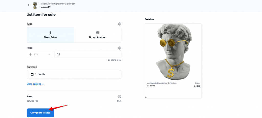This screenshot has height=118, width=262.
Task: Click the Ethereum logo at preview card bottom
Action: (x=146, y=97)
